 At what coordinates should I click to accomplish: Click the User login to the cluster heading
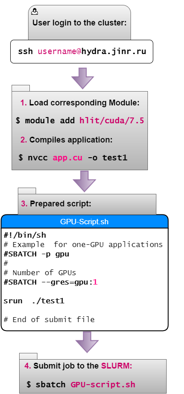point(79,23)
